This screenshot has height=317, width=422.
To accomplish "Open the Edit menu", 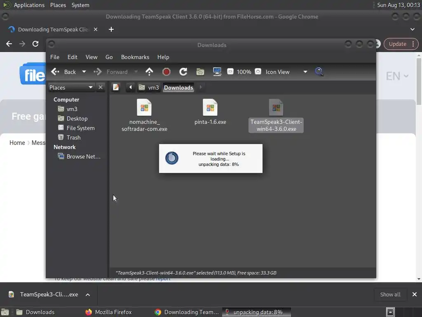I will pos(73,57).
